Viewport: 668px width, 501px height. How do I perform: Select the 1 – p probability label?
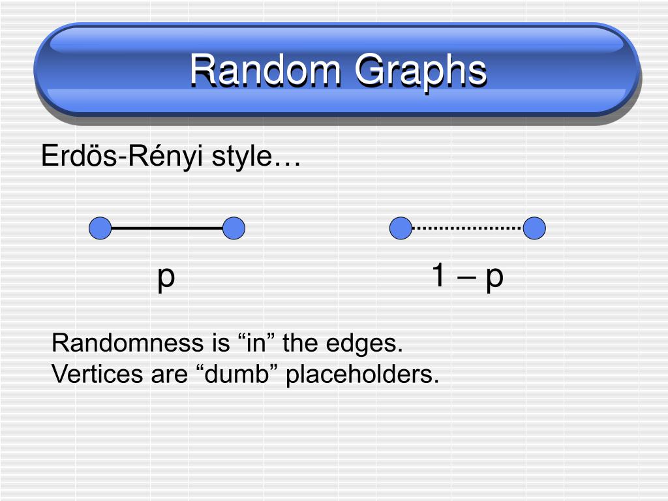[467, 276]
